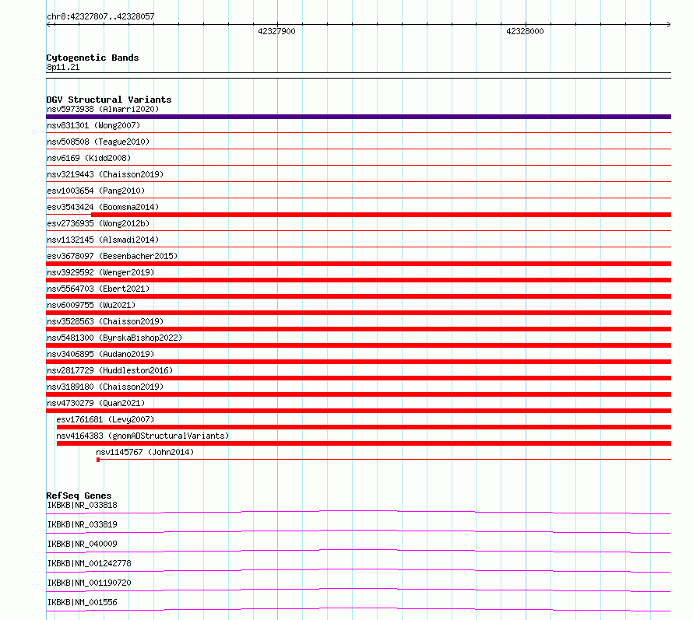Open nsv3406895 (Audano2019) variant
Viewport: 693px width, 620px height.
(100, 354)
